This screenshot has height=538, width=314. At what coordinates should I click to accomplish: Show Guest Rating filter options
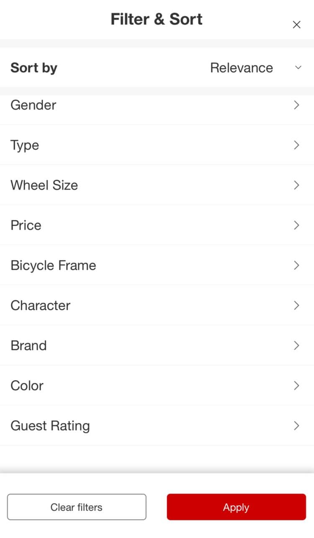point(50,426)
